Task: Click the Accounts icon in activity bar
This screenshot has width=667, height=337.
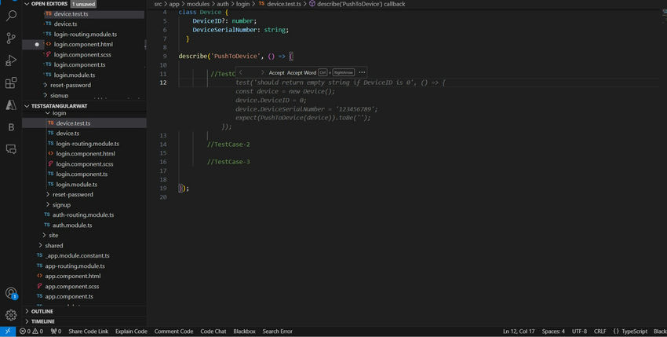Action: (x=11, y=293)
